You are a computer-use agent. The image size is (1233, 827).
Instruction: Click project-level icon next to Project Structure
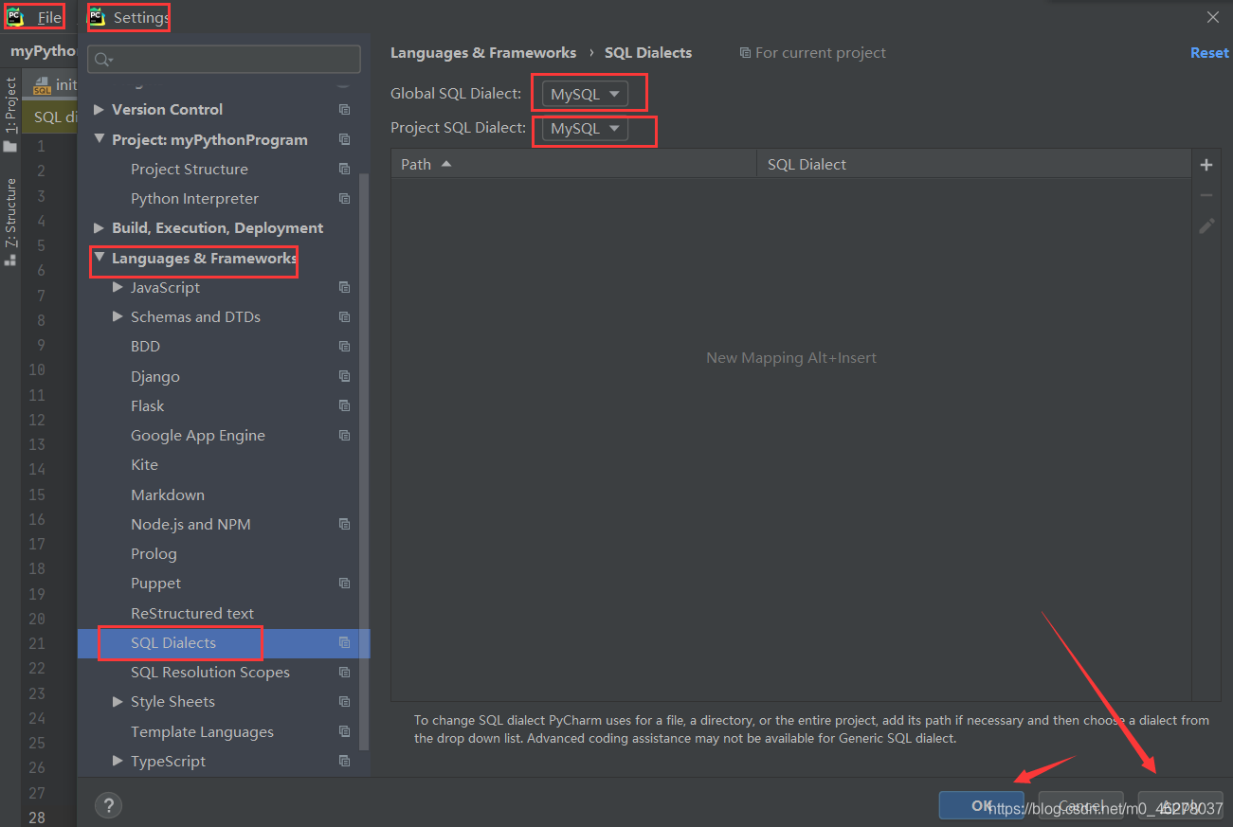(344, 169)
